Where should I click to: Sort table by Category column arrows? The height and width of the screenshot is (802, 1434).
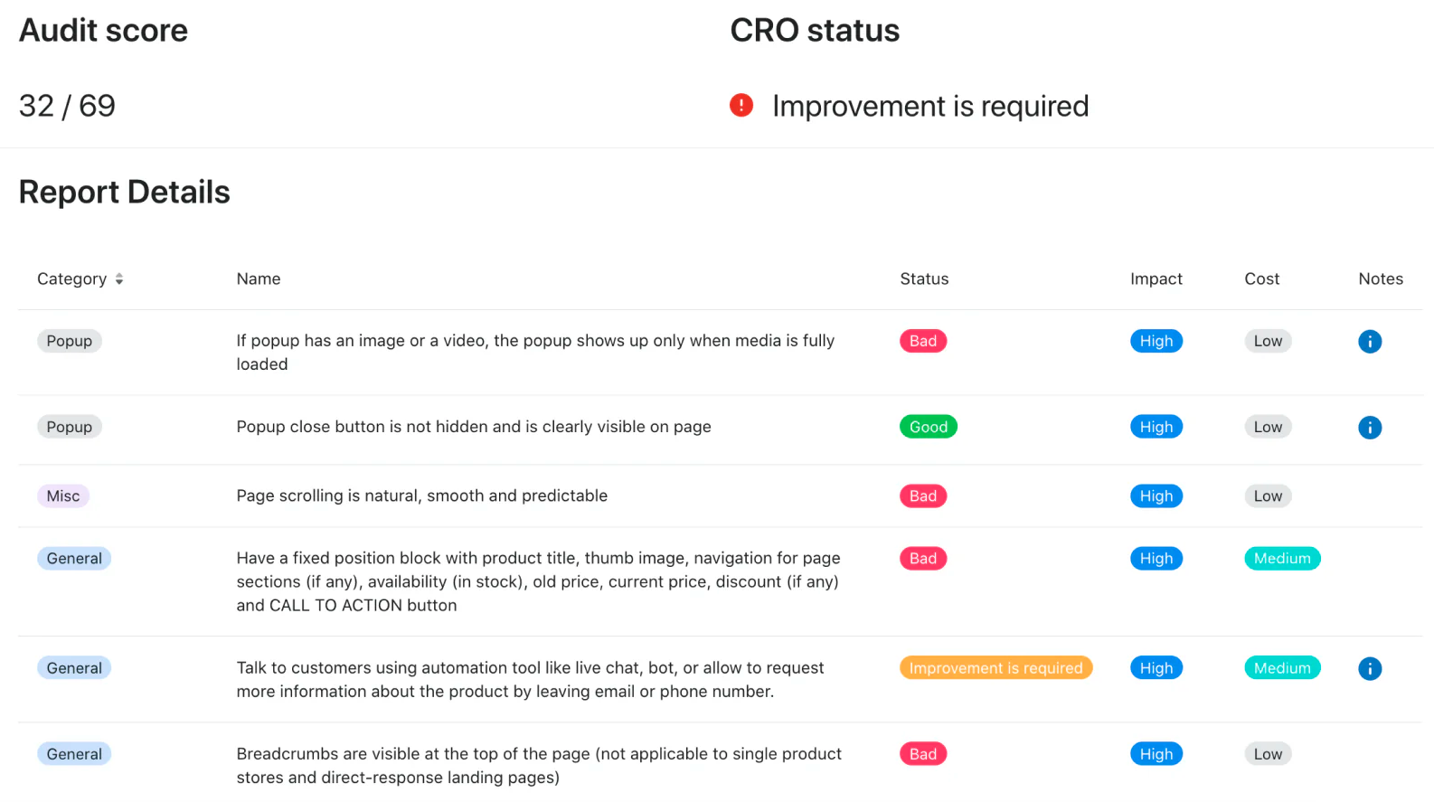[x=119, y=279]
